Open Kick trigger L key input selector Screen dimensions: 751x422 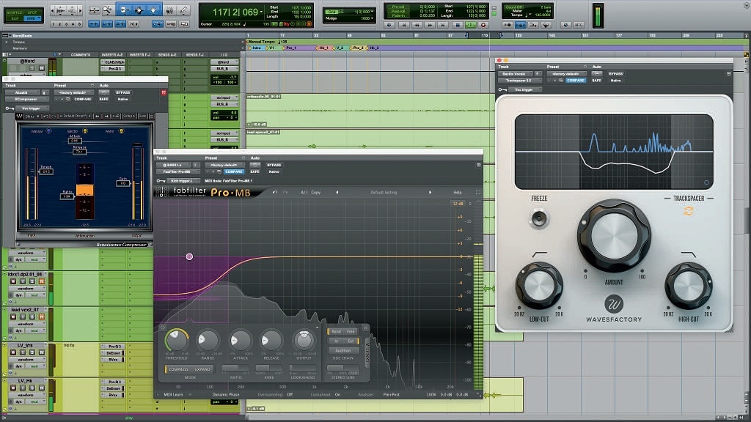coord(182,181)
